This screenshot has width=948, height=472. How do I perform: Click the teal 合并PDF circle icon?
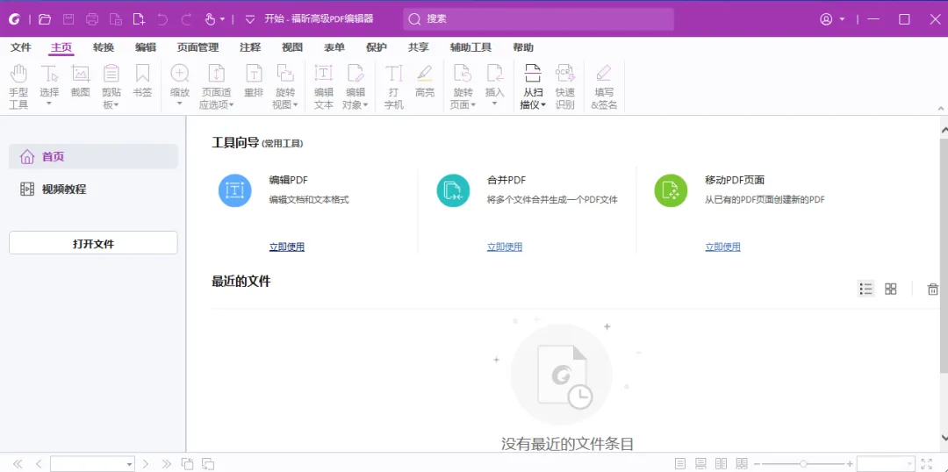click(x=454, y=190)
